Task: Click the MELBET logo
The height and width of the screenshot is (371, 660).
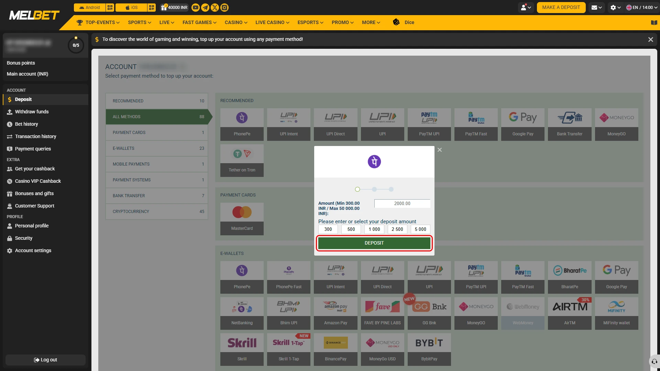Action: [34, 15]
